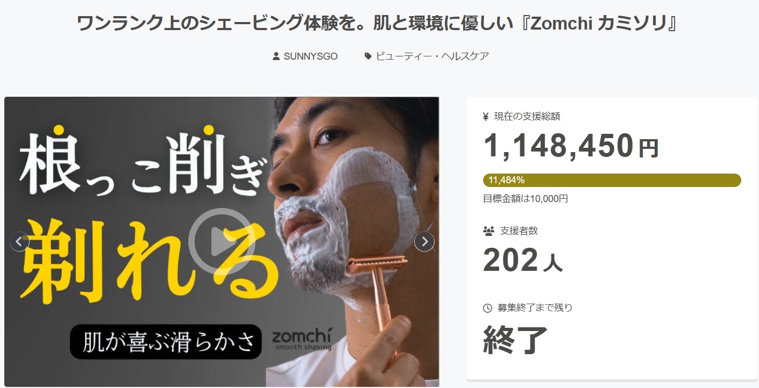The image size is (759, 388).
Task: Go to the next slide with right arrow
Action: tap(424, 241)
